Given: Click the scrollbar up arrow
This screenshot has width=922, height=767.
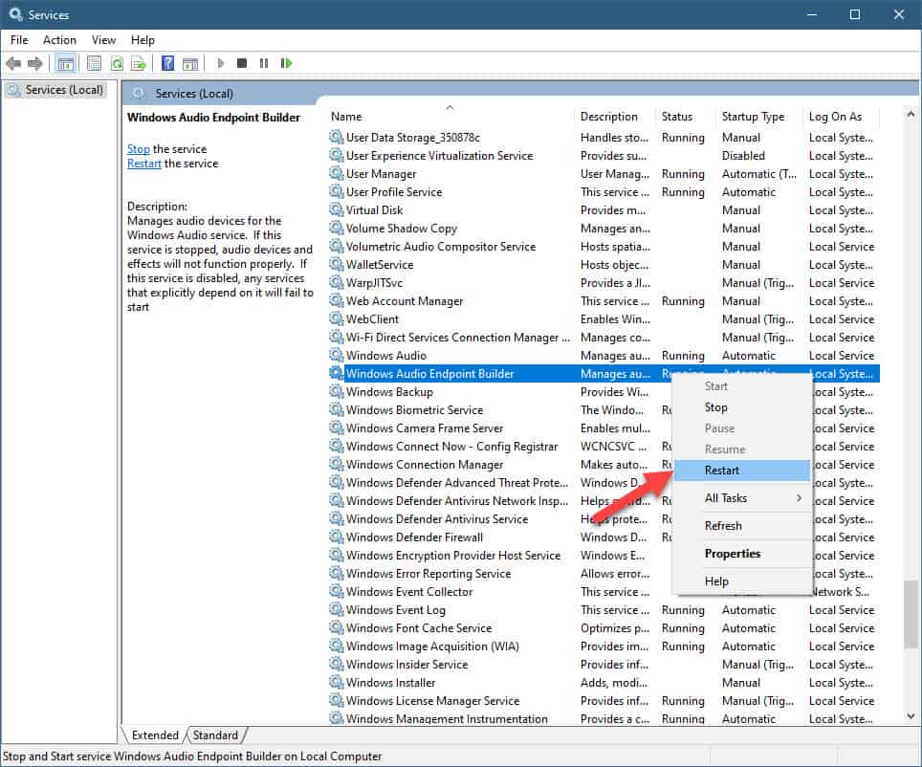Looking at the screenshot, I should pyautogui.click(x=911, y=114).
